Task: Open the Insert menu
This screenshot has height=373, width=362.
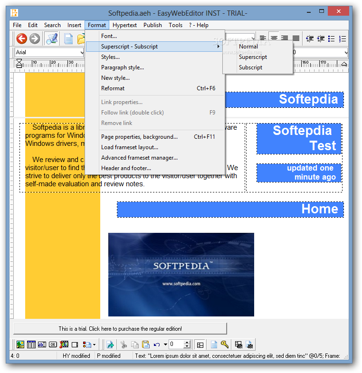Action: click(x=74, y=25)
